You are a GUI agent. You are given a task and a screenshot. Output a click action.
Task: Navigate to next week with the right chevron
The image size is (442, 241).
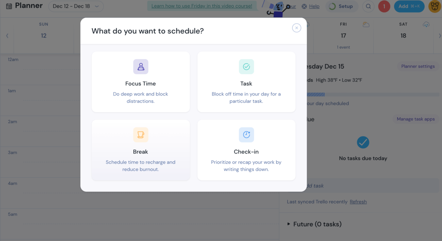pos(439,36)
